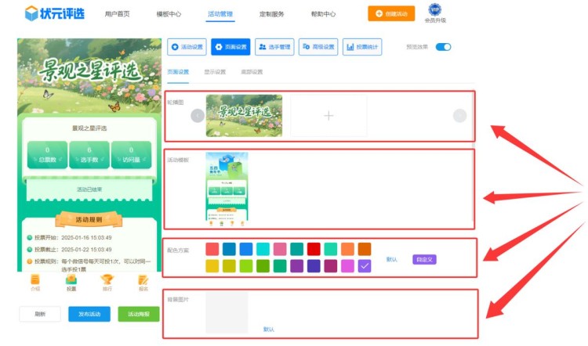Click the orange 创建活动 button
The image size is (588, 346).
(391, 13)
